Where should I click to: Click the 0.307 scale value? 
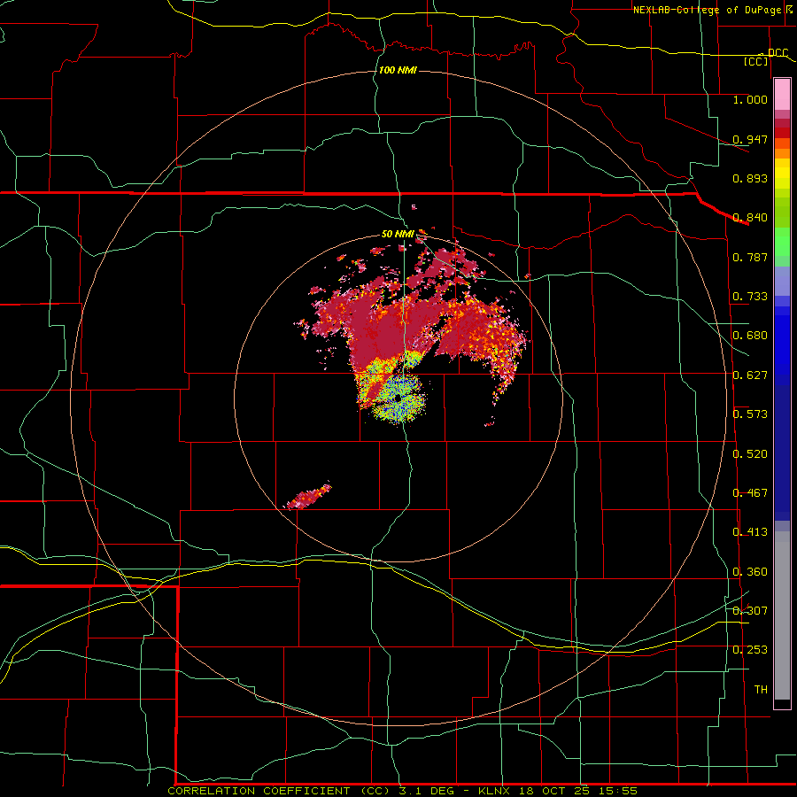pos(750,611)
